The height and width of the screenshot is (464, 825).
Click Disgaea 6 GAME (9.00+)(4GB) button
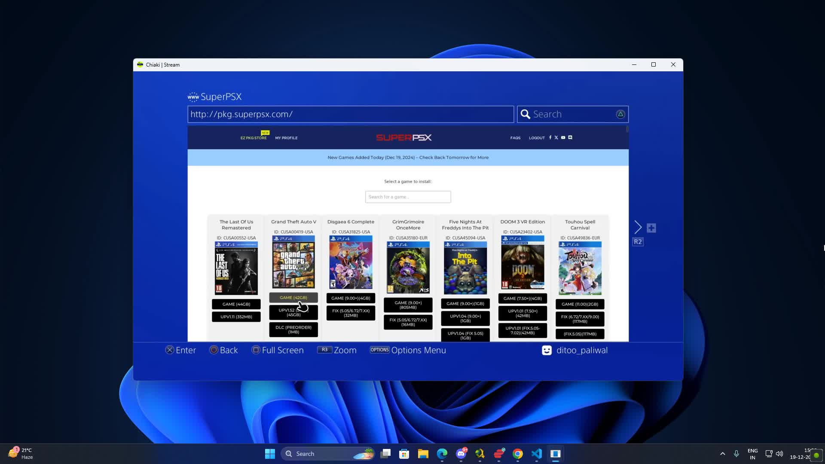click(x=351, y=298)
